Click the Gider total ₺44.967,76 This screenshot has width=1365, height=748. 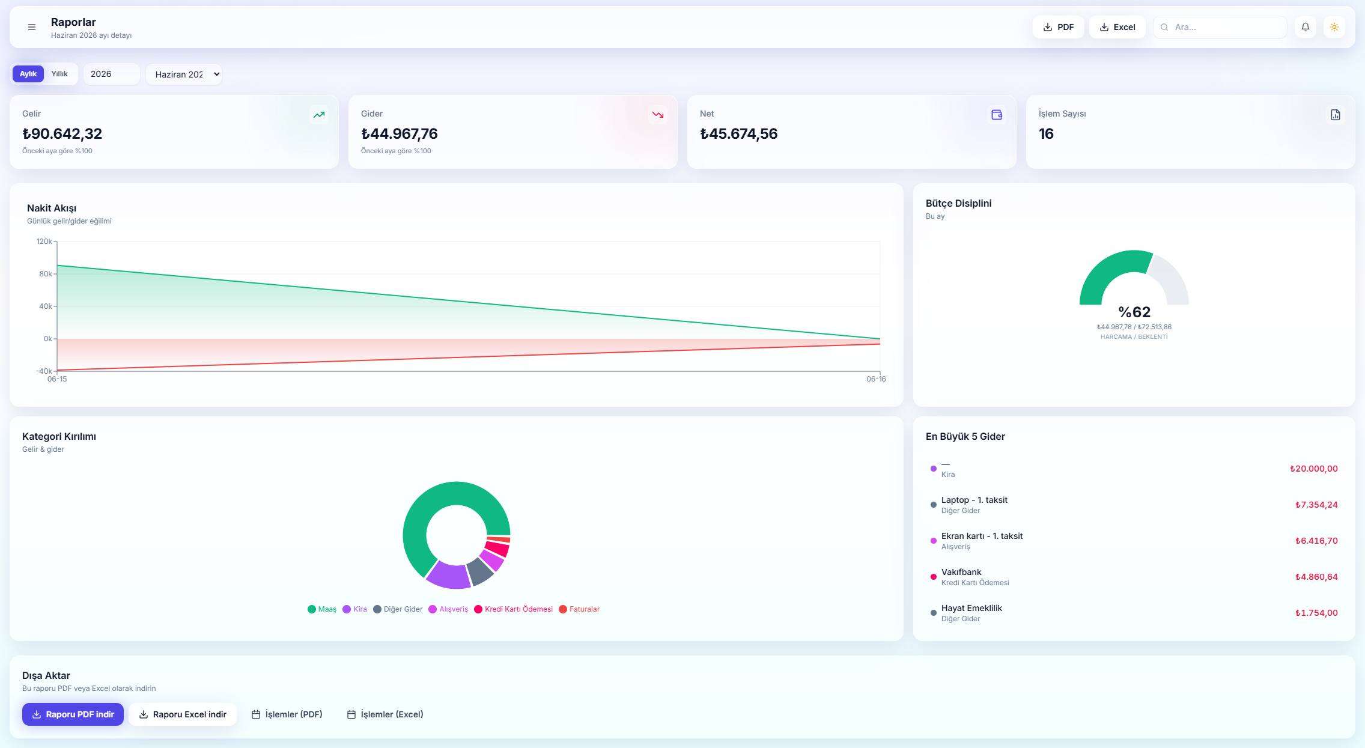pyautogui.click(x=400, y=133)
